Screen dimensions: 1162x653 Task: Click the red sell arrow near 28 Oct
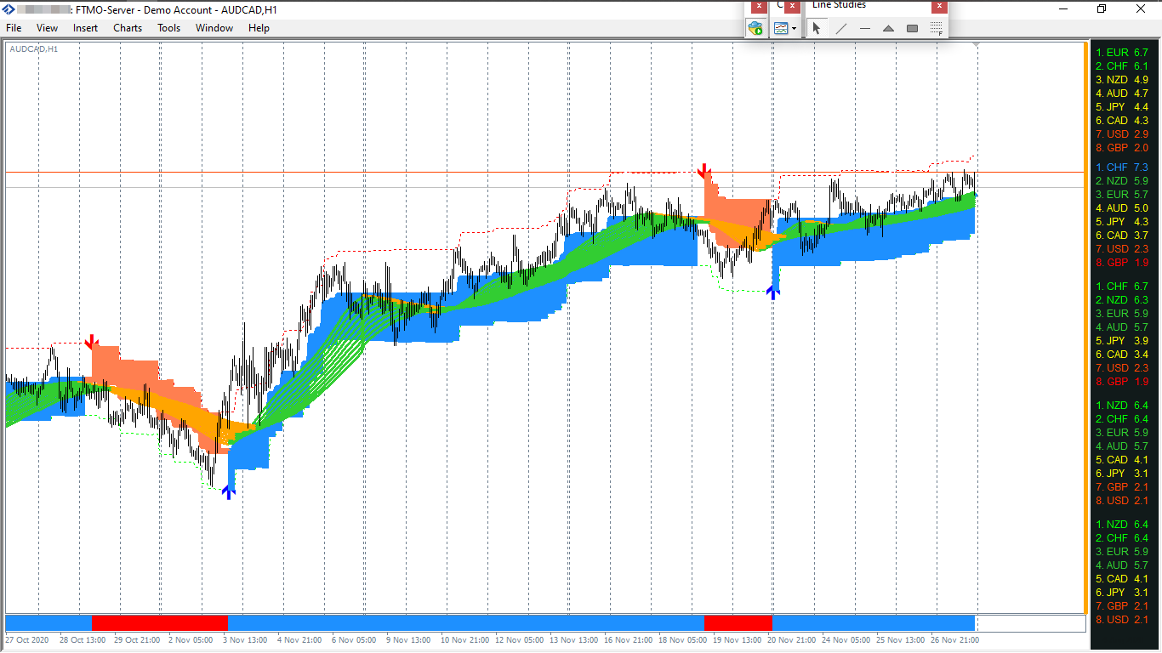[91, 342]
